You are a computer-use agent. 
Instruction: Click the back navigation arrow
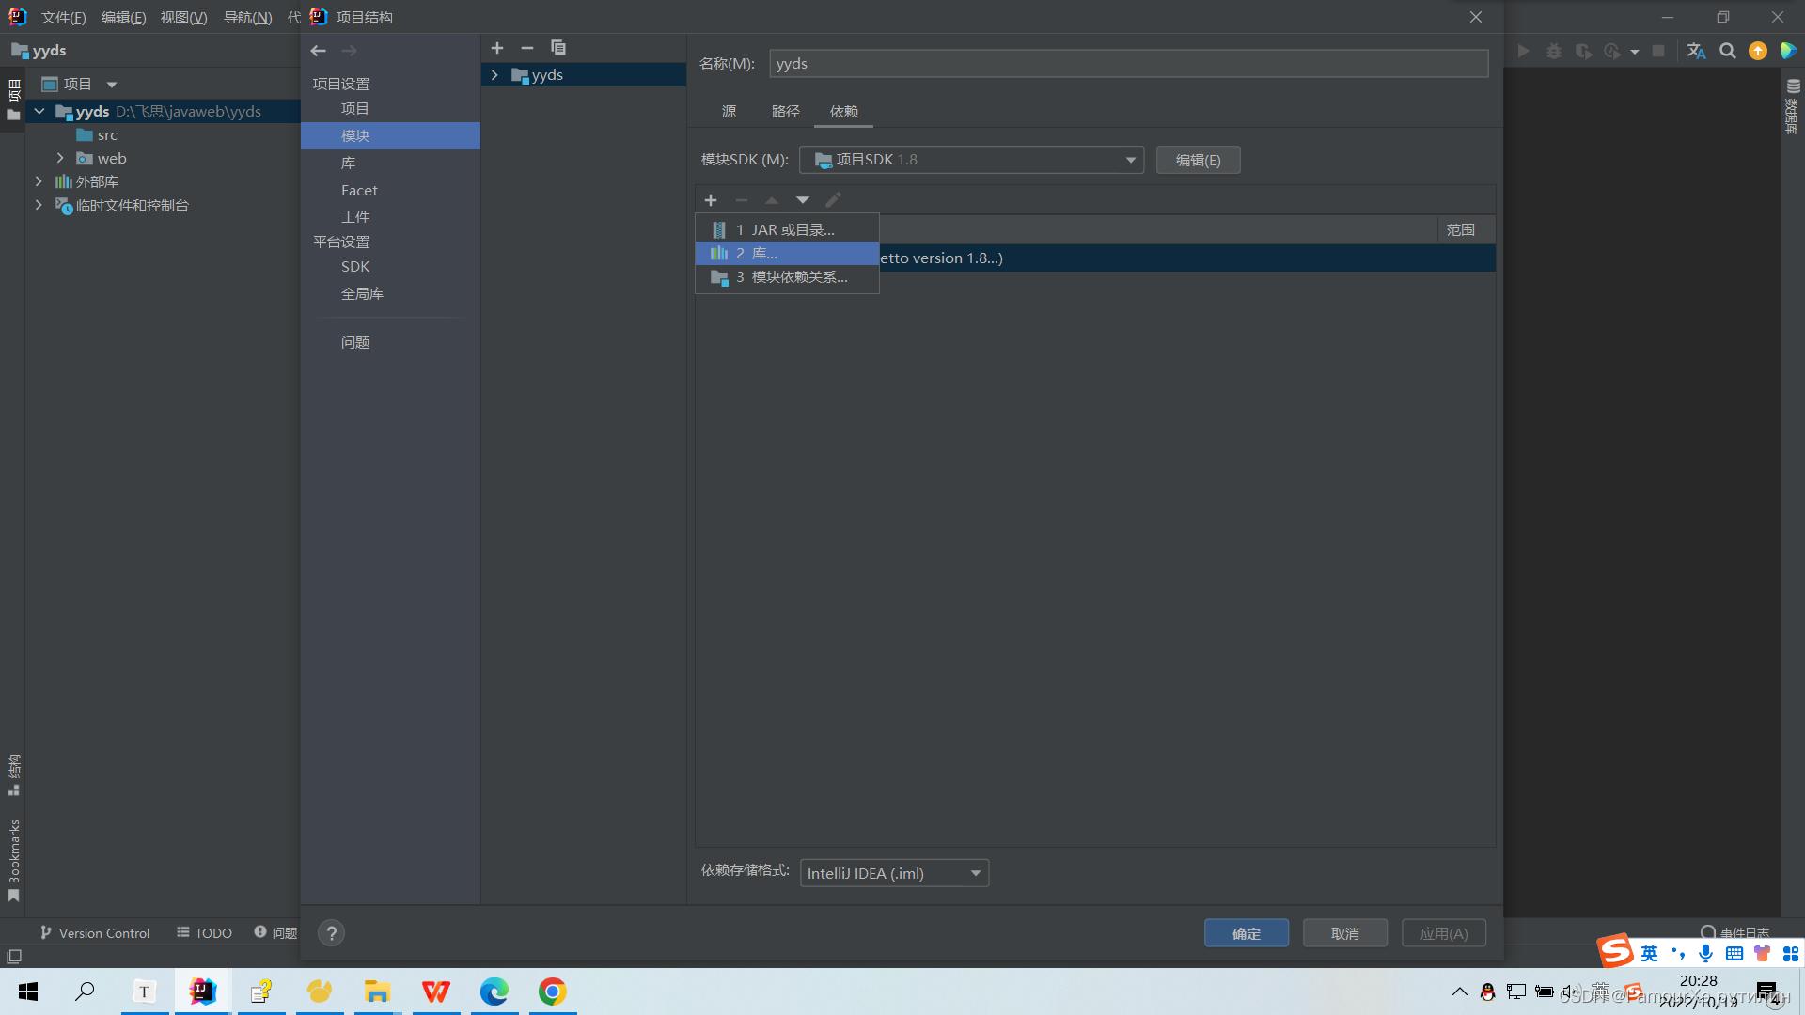318,51
